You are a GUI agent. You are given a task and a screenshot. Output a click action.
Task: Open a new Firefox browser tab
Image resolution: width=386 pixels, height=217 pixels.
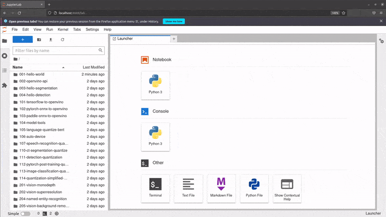[x=49, y=4]
